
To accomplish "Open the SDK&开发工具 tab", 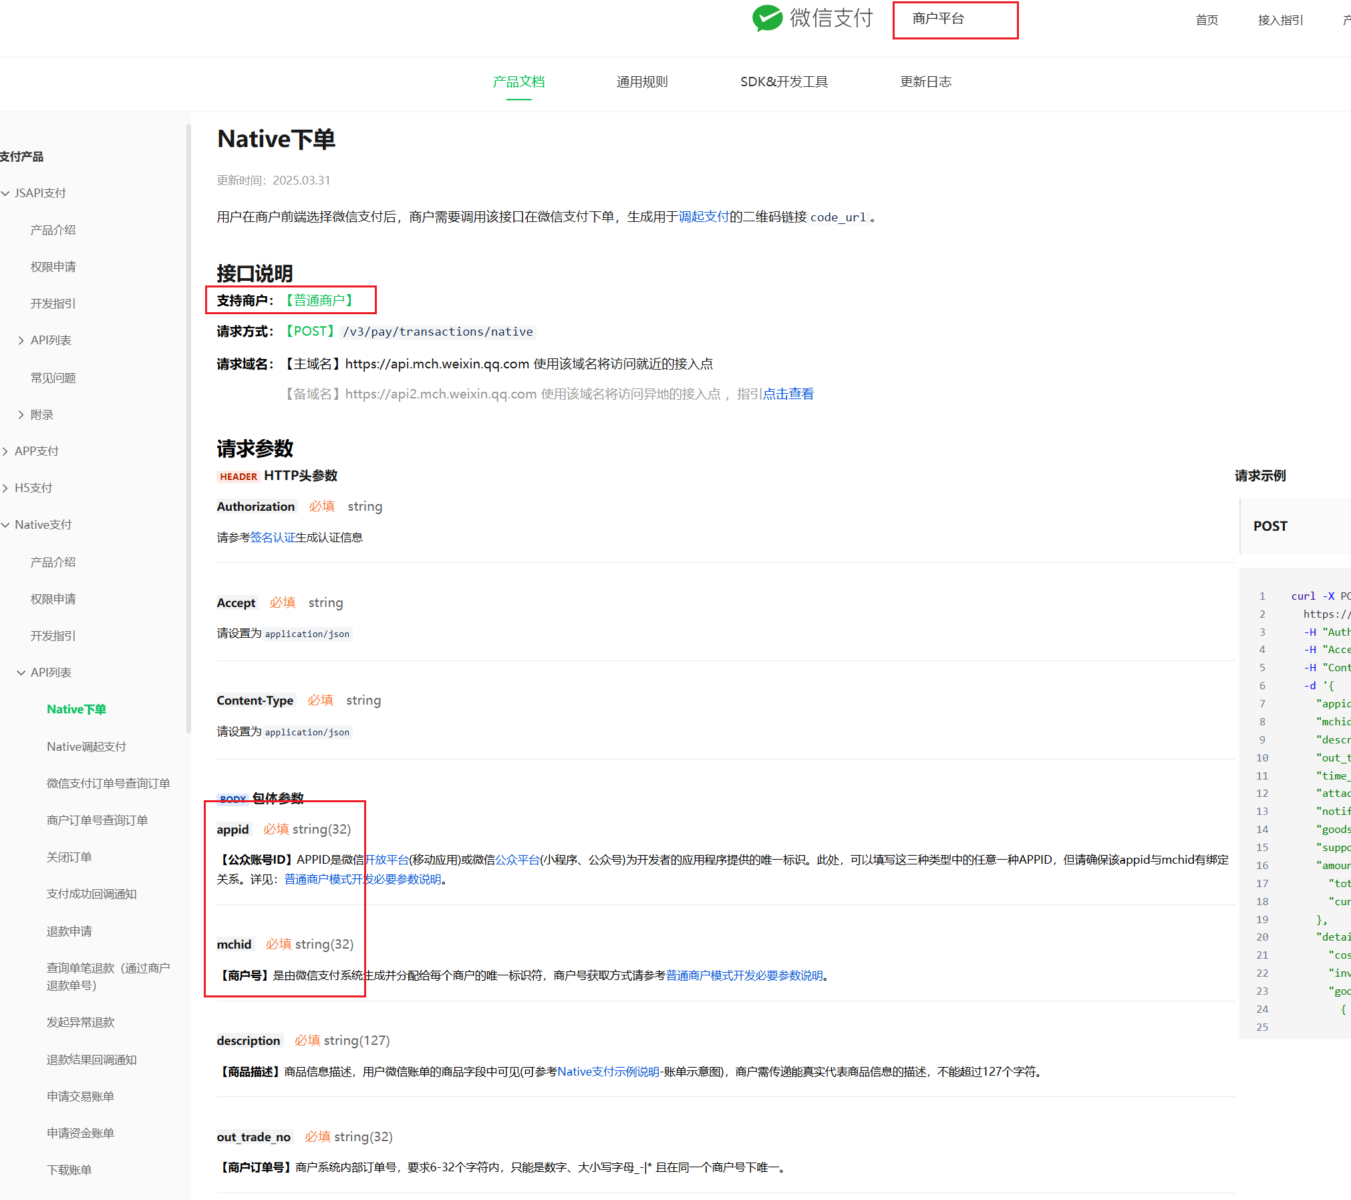I will 784,82.
